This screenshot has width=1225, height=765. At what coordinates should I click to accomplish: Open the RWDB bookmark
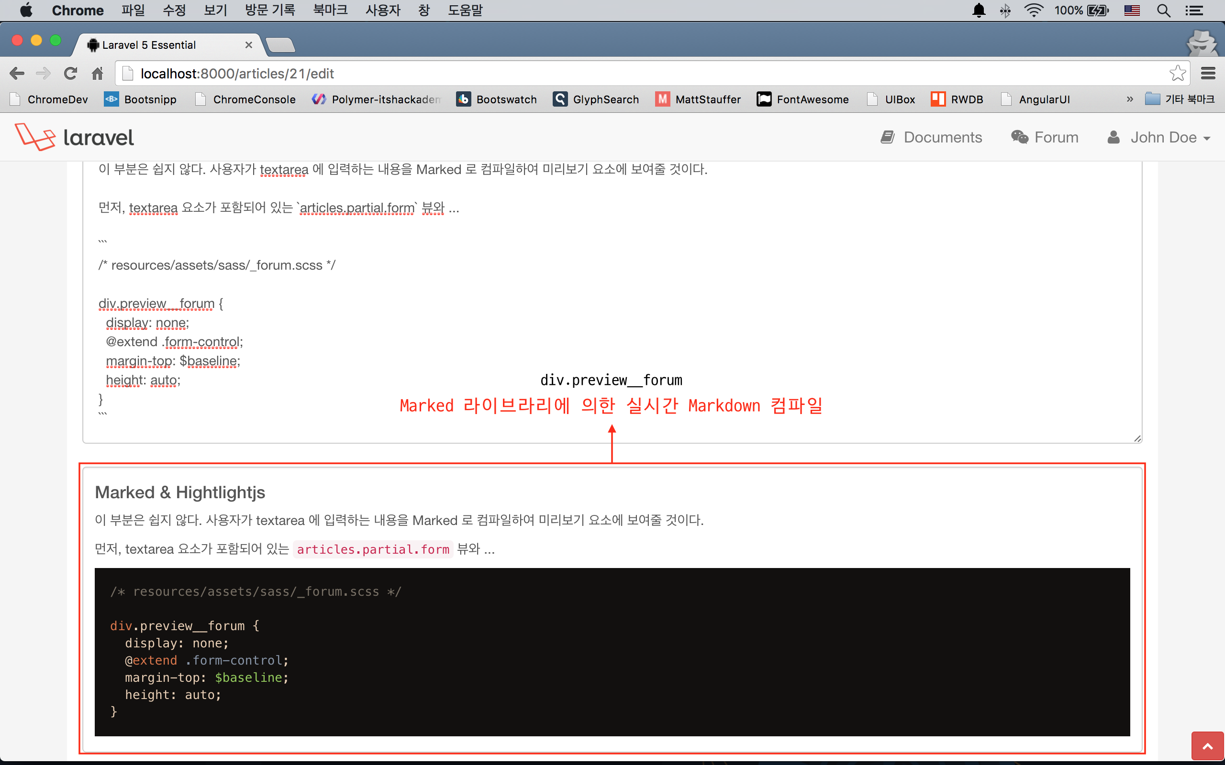click(x=957, y=99)
